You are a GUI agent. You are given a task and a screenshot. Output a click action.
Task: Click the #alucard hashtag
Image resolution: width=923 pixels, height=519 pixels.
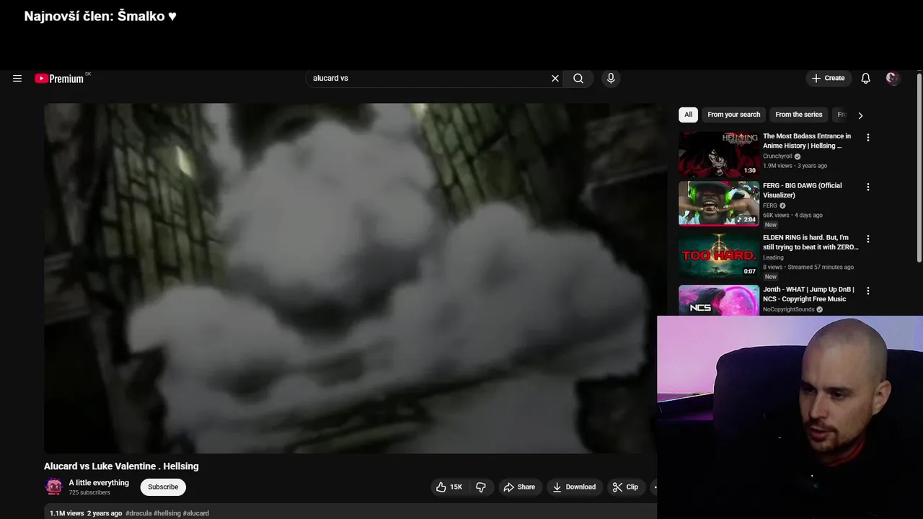point(196,513)
